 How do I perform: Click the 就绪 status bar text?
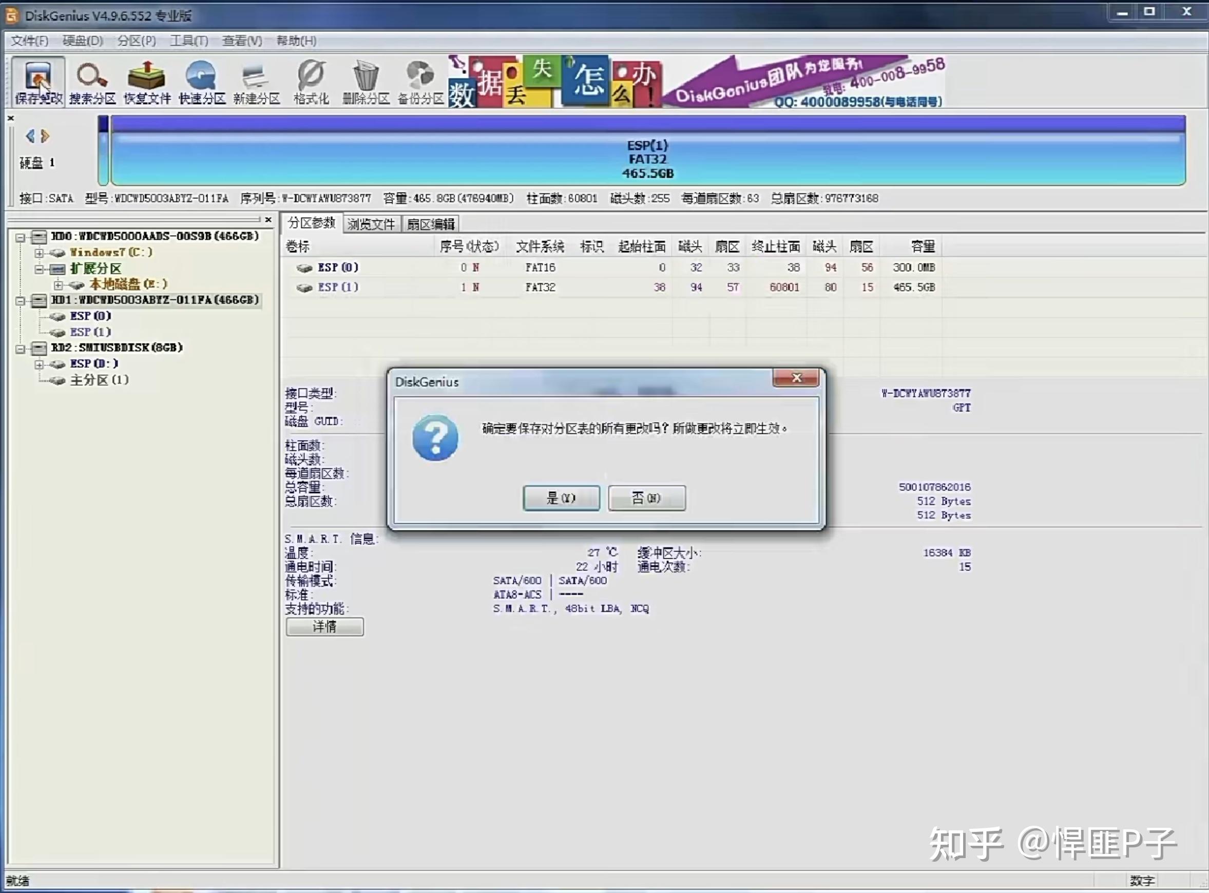(17, 881)
